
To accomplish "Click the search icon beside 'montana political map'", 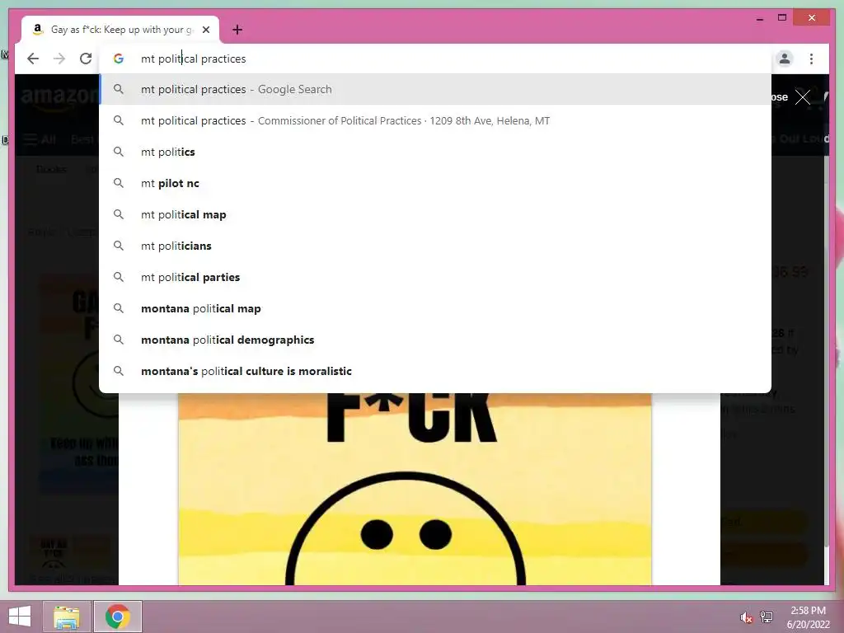I will tap(119, 308).
